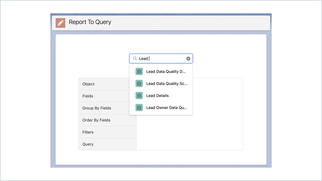The image size is (322, 181).
Task: Expand the Order By Fields section
Action: 96,120
